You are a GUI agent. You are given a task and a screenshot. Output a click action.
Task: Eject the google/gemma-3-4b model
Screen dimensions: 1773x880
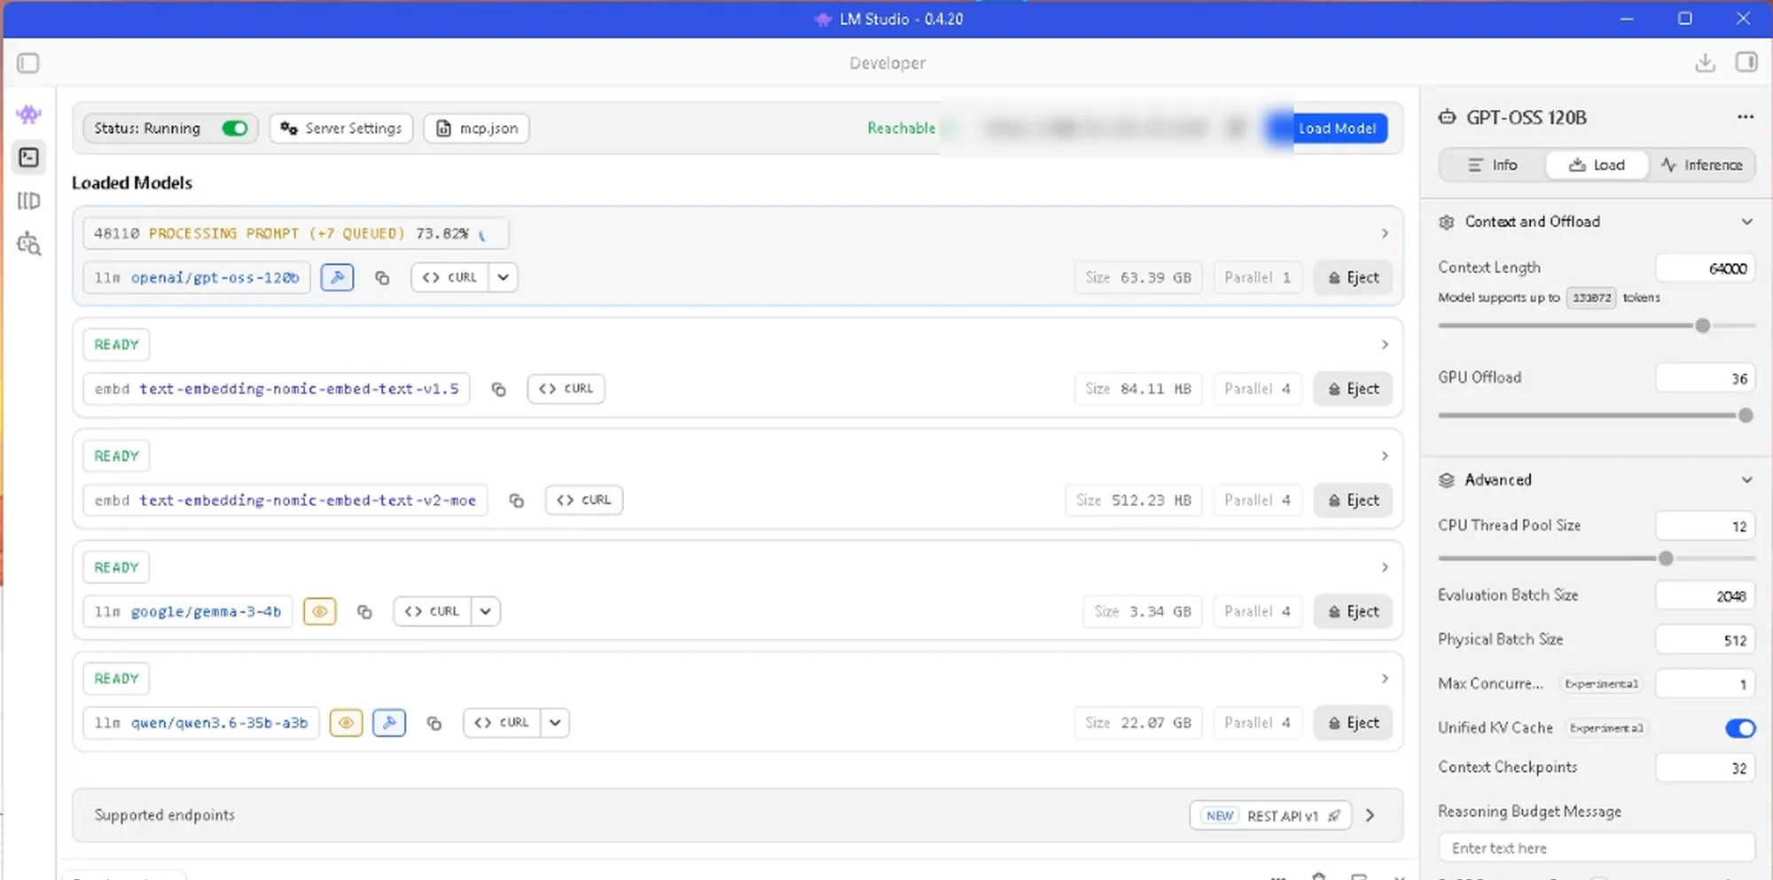coord(1353,611)
